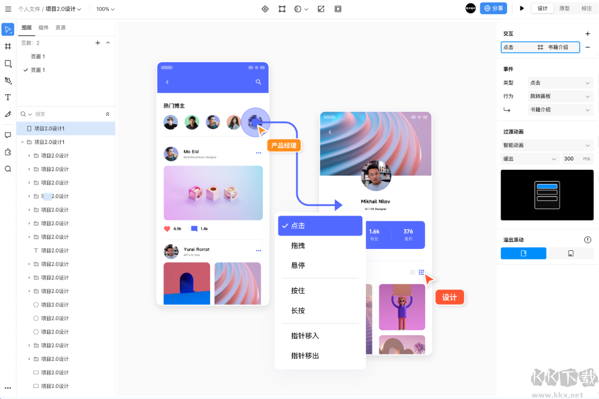
Task: Switch to the 资源 tab
Action: coord(60,28)
